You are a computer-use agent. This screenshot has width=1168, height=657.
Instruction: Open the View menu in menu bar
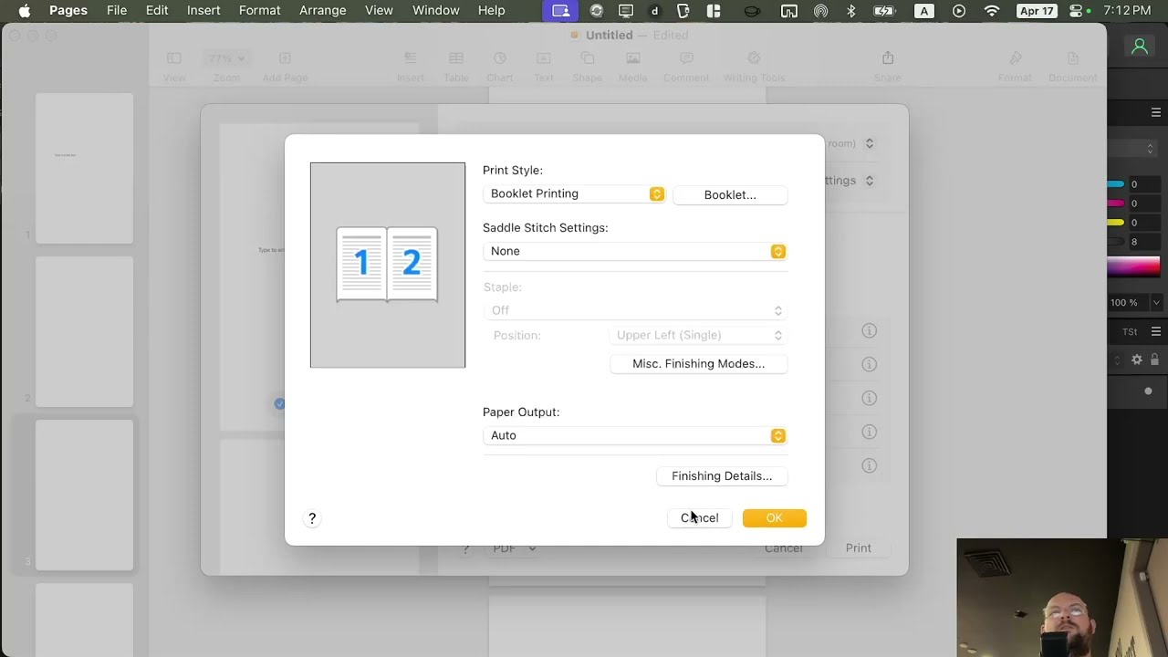pyautogui.click(x=379, y=11)
